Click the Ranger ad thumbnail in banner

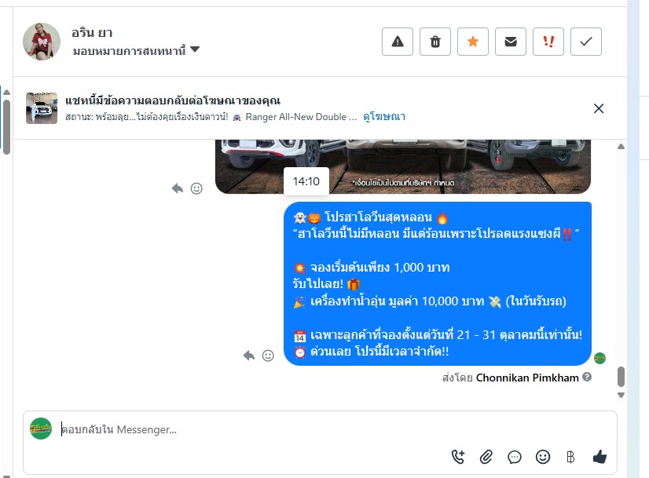point(42,108)
